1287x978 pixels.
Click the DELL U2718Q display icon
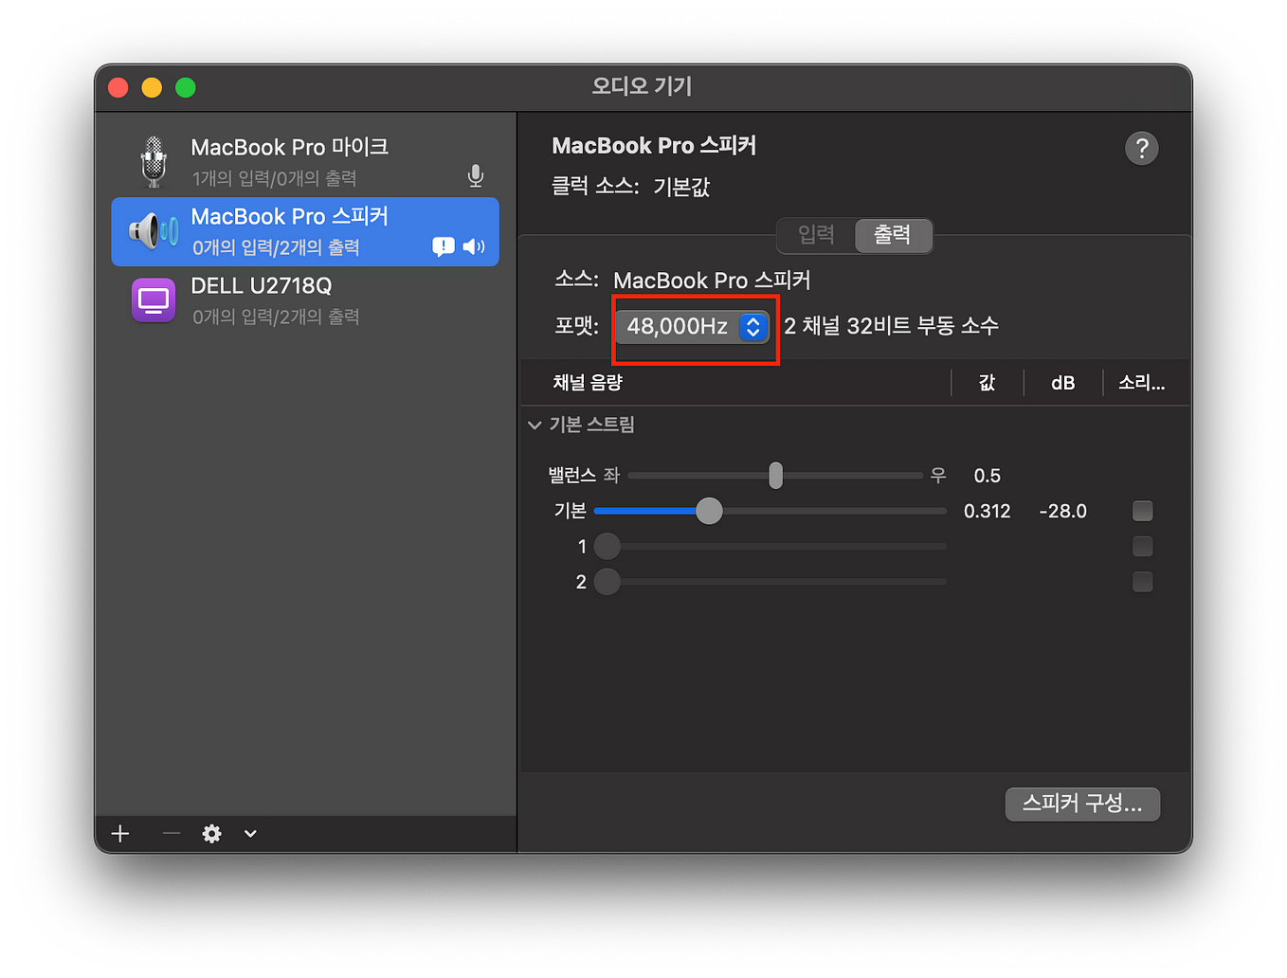[x=154, y=300]
